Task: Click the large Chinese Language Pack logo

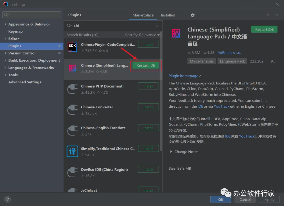Action: point(176,33)
